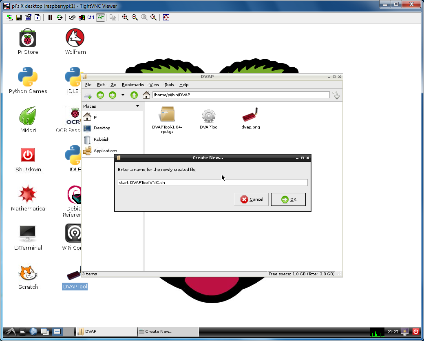Screen dimensions: 424x341
Task: Toggle the Ctrl key in TightVNC toolbar
Action: 91,17
